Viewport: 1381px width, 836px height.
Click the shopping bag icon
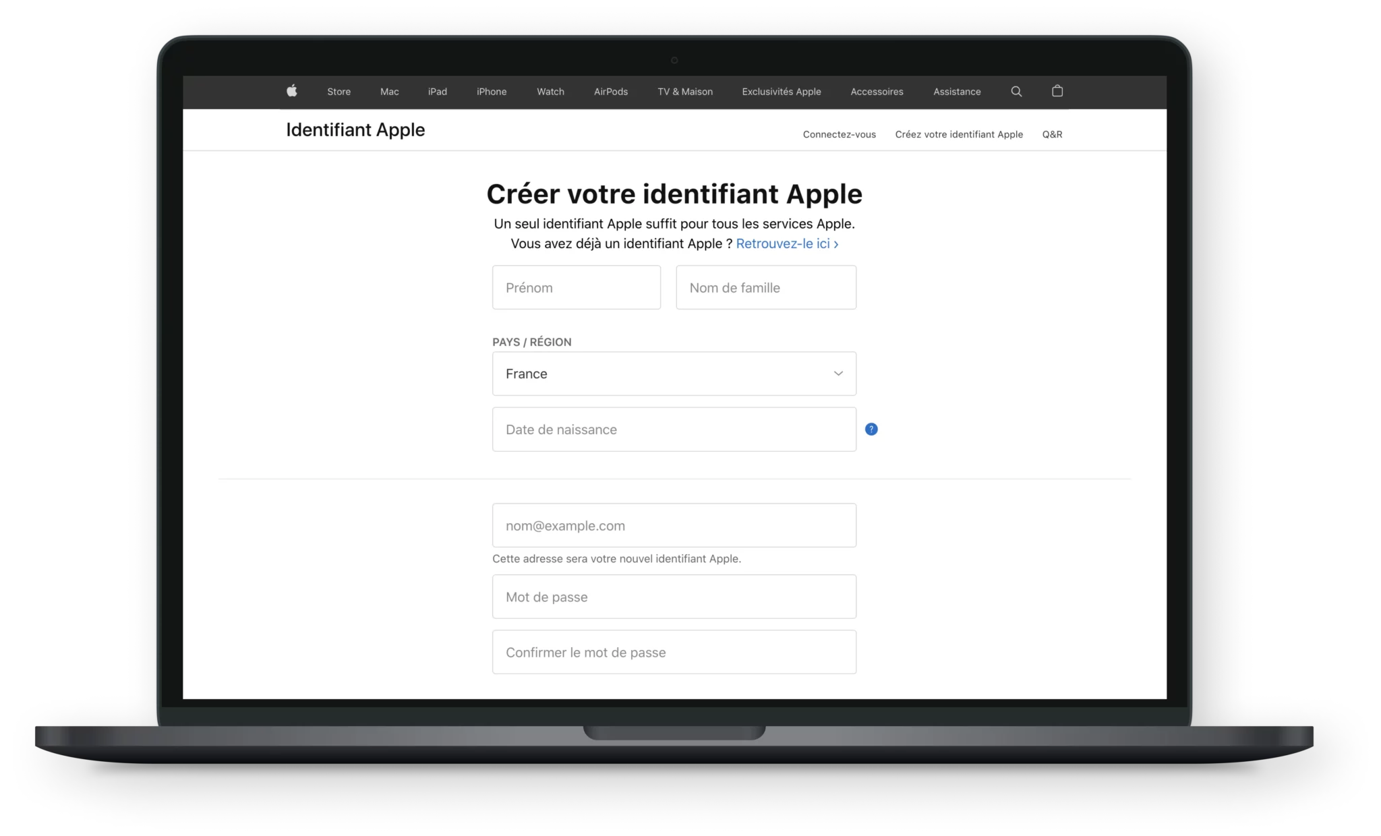1057,91
